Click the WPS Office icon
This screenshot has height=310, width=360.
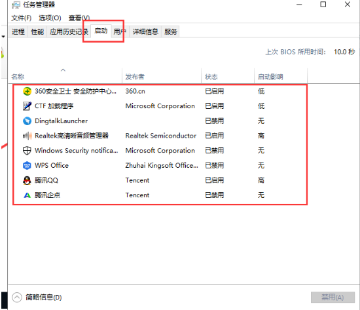click(27, 166)
